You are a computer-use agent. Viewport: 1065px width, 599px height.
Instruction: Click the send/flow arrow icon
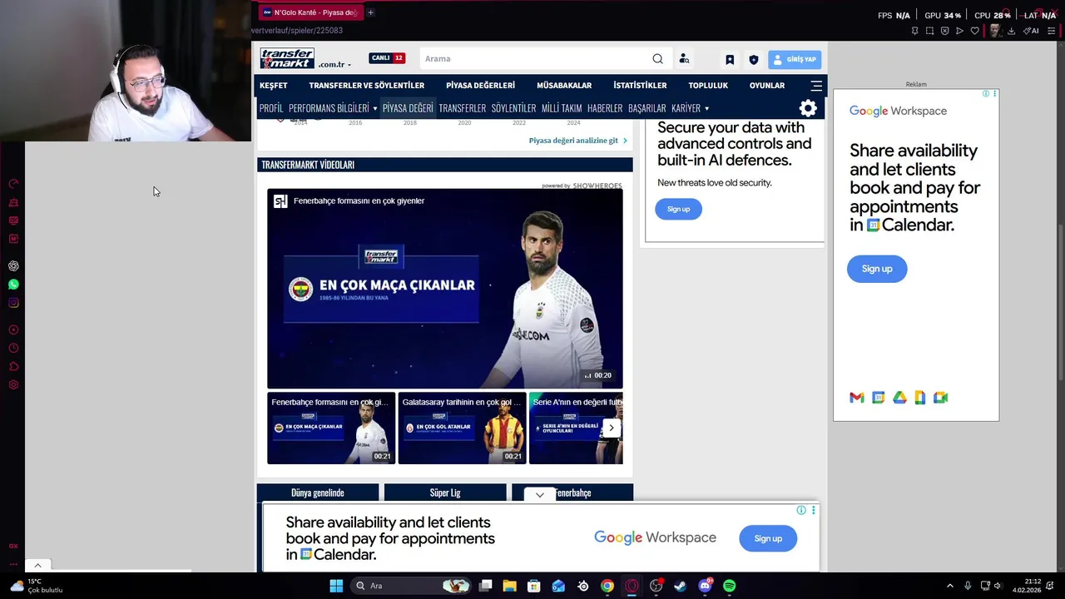tap(959, 31)
